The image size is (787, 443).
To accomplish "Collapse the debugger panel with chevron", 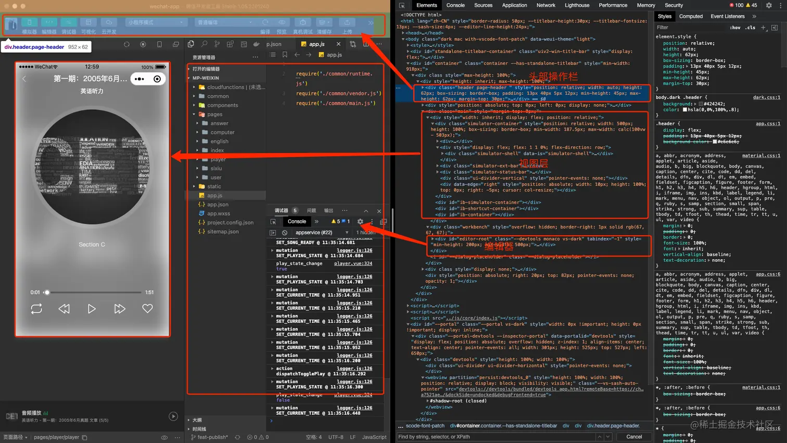I will [366, 211].
